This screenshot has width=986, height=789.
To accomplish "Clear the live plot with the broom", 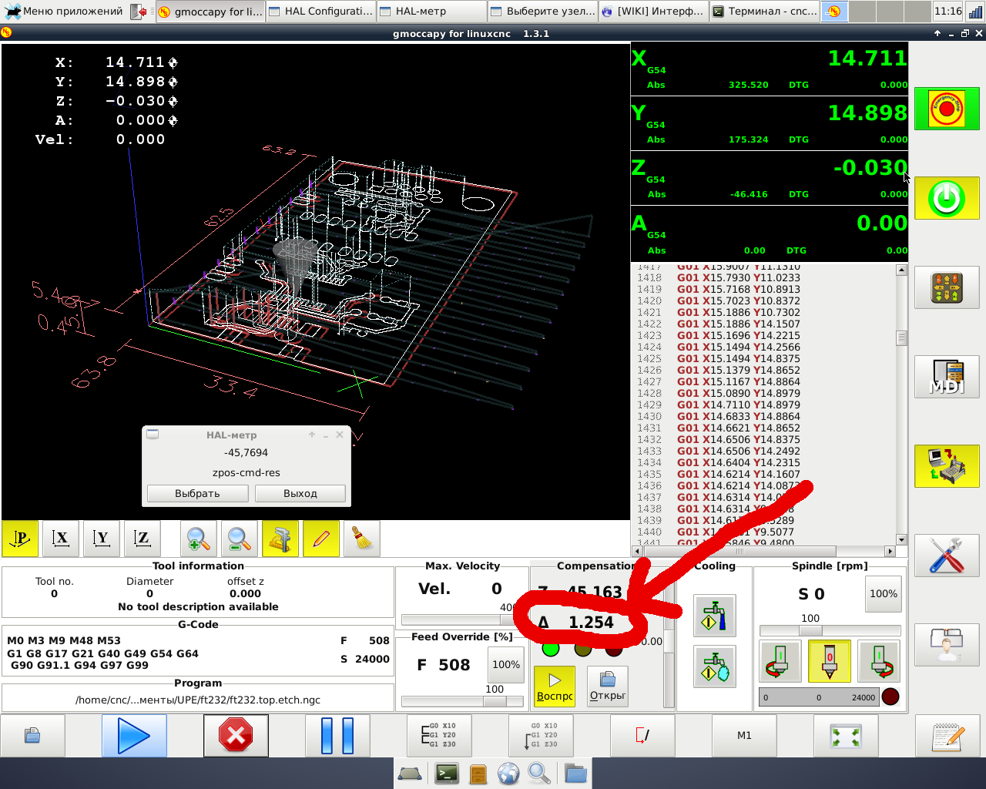I will [362, 539].
